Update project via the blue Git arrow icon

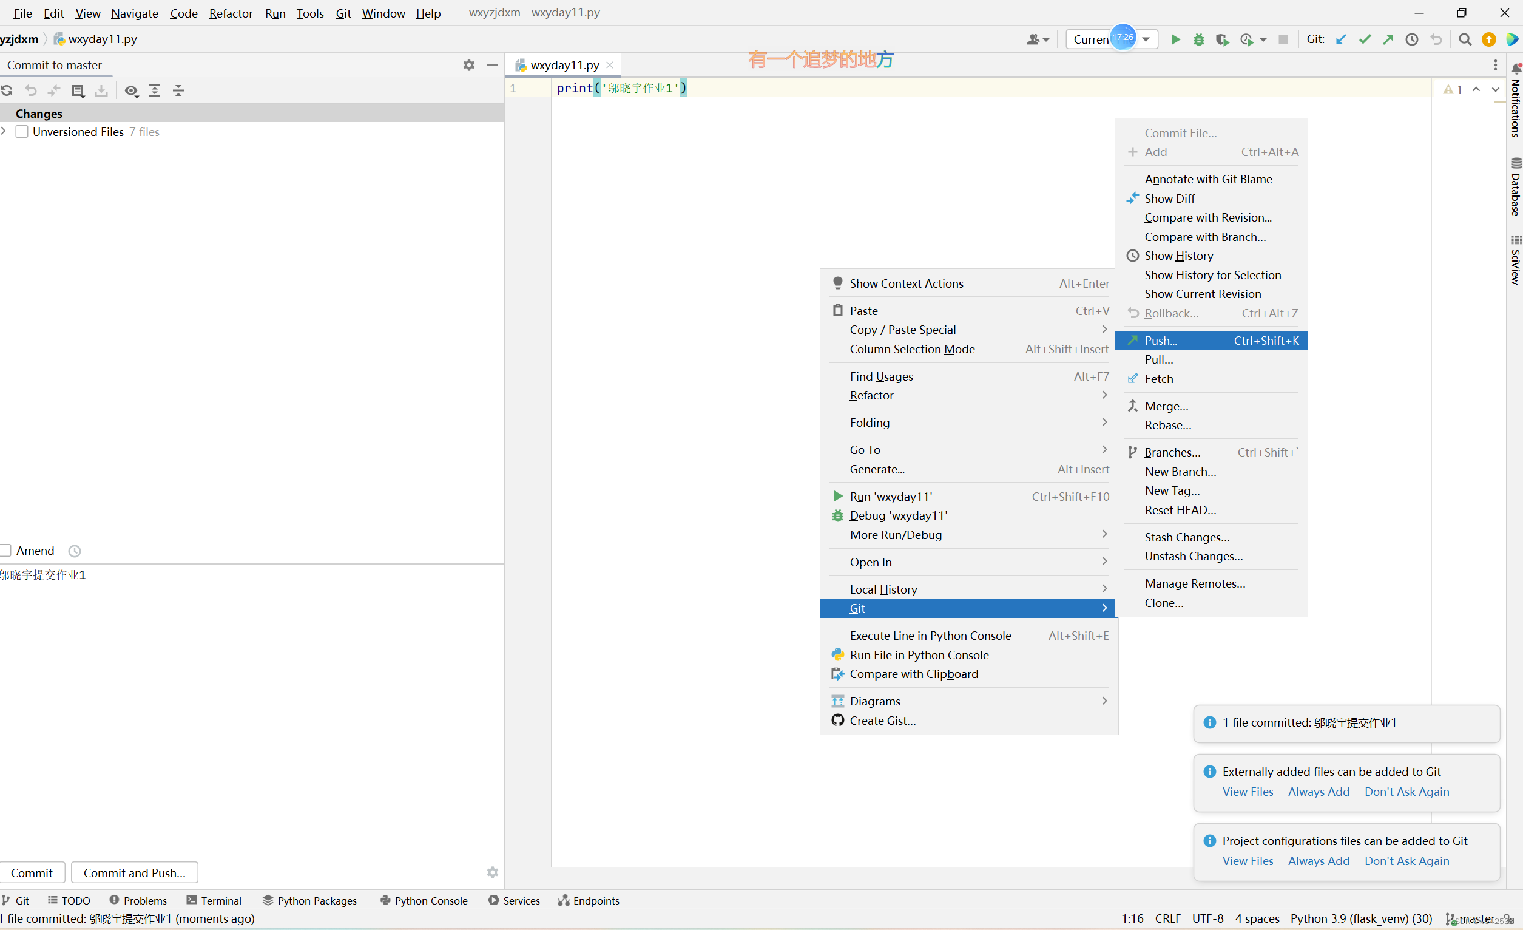coord(1340,39)
